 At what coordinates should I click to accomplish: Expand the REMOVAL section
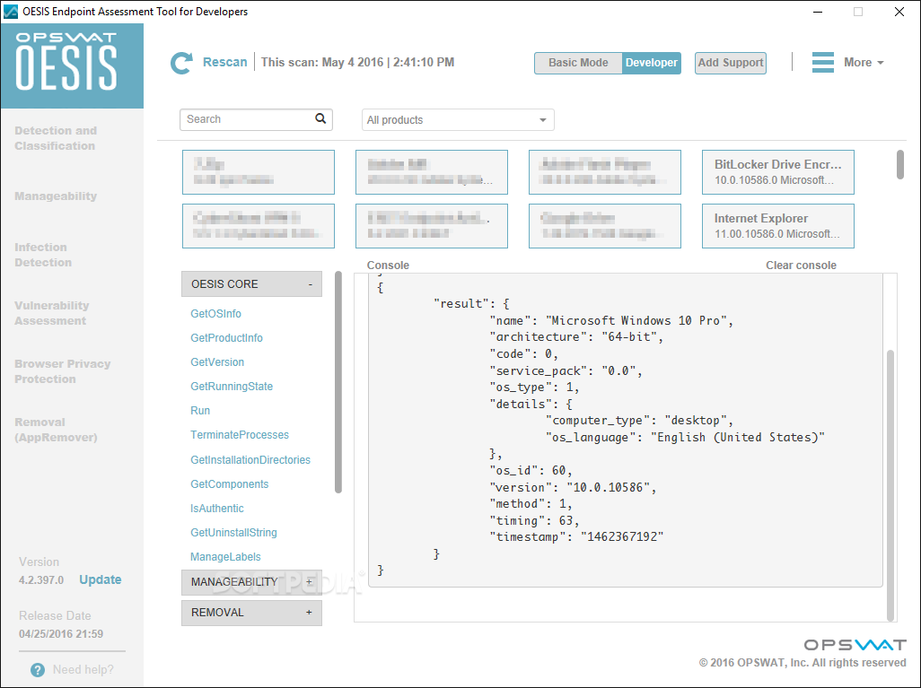point(251,613)
